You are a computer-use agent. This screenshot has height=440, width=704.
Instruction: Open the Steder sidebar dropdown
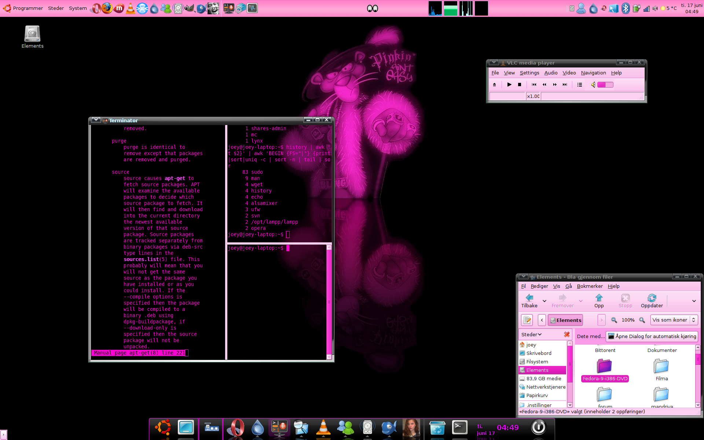coord(532,334)
